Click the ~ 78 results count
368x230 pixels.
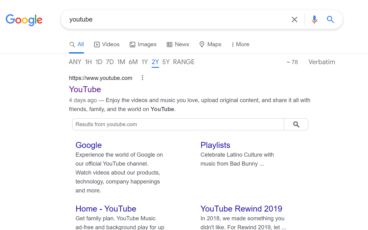click(x=292, y=62)
